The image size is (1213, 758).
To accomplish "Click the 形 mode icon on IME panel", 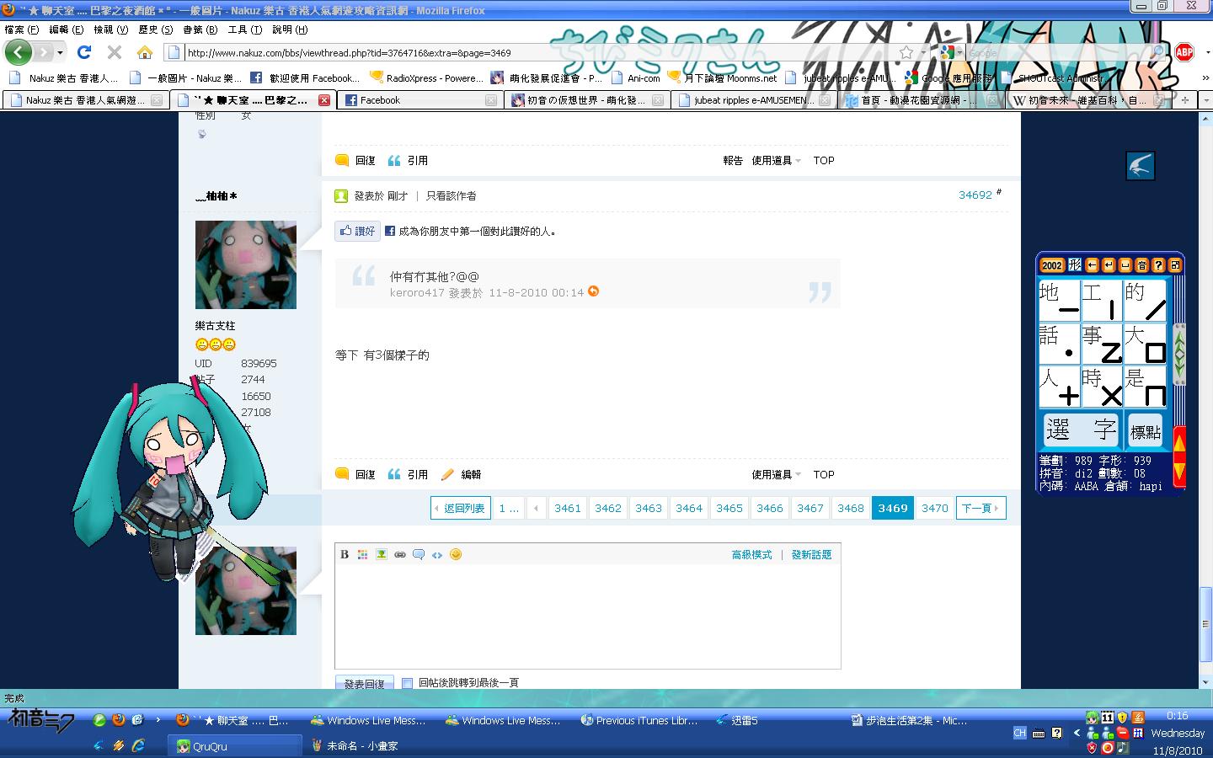I will pyautogui.click(x=1075, y=265).
